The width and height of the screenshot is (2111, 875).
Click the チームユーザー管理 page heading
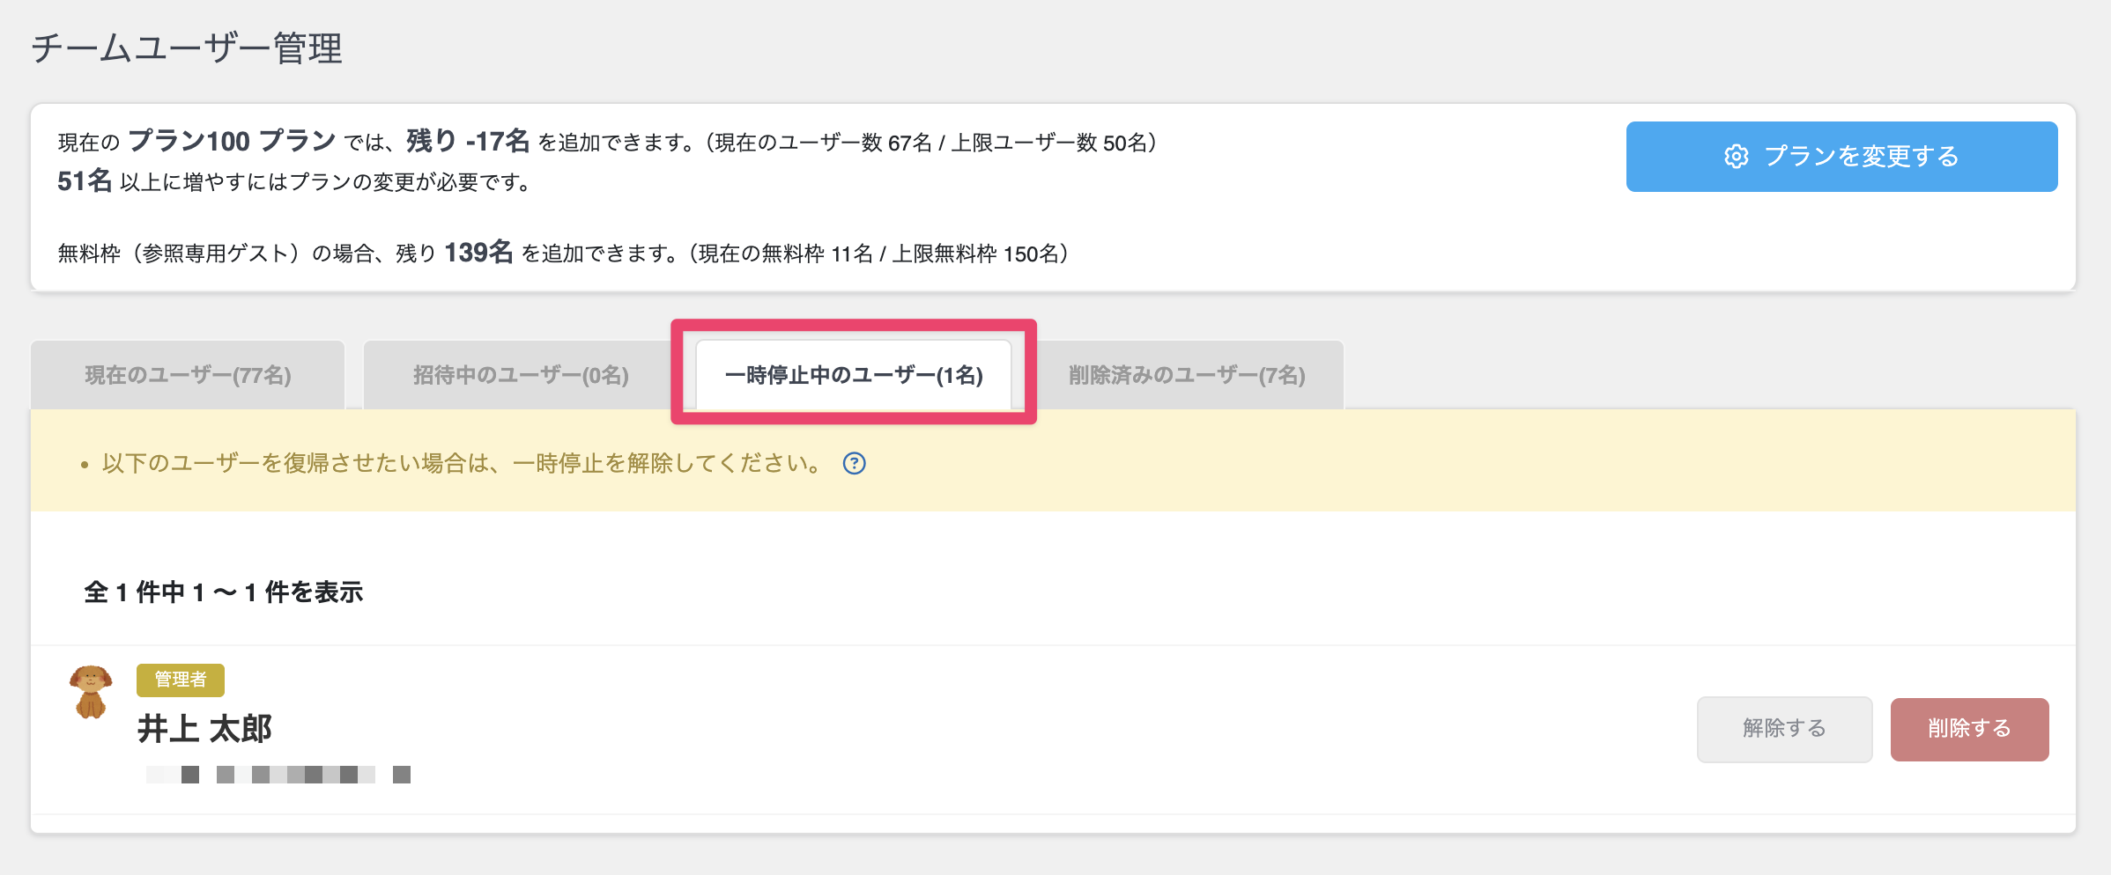pyautogui.click(x=187, y=48)
